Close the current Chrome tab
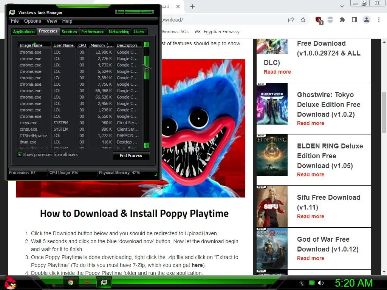Image resolution: width=387 pixels, height=290 pixels. [178, 6]
